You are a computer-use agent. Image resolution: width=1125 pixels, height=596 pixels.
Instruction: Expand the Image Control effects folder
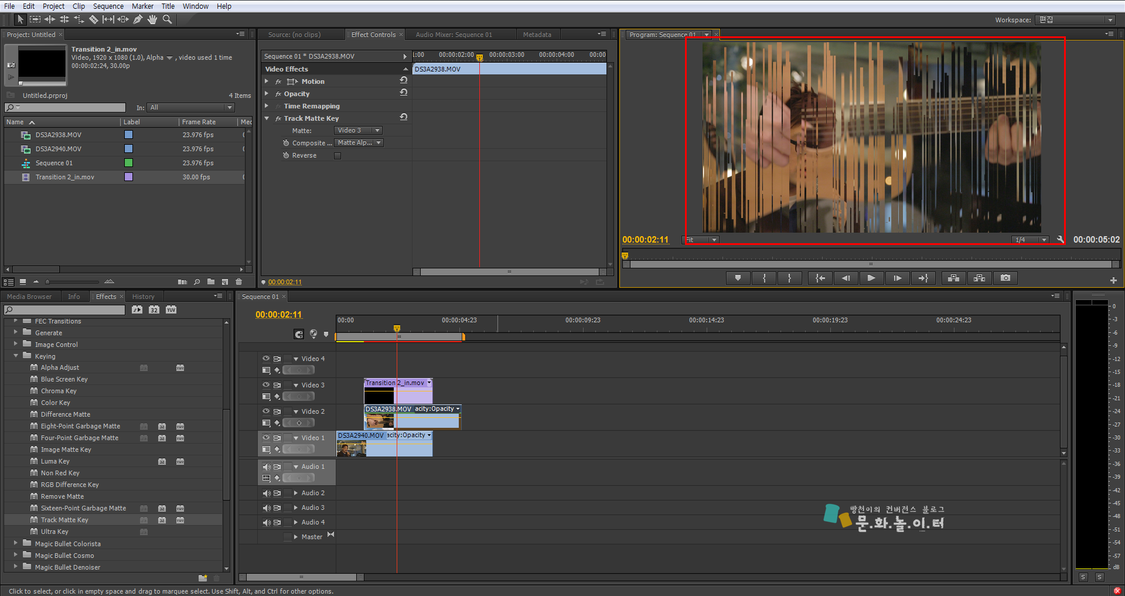point(16,345)
